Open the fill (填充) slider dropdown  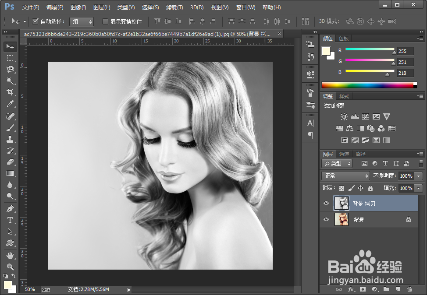point(419,188)
